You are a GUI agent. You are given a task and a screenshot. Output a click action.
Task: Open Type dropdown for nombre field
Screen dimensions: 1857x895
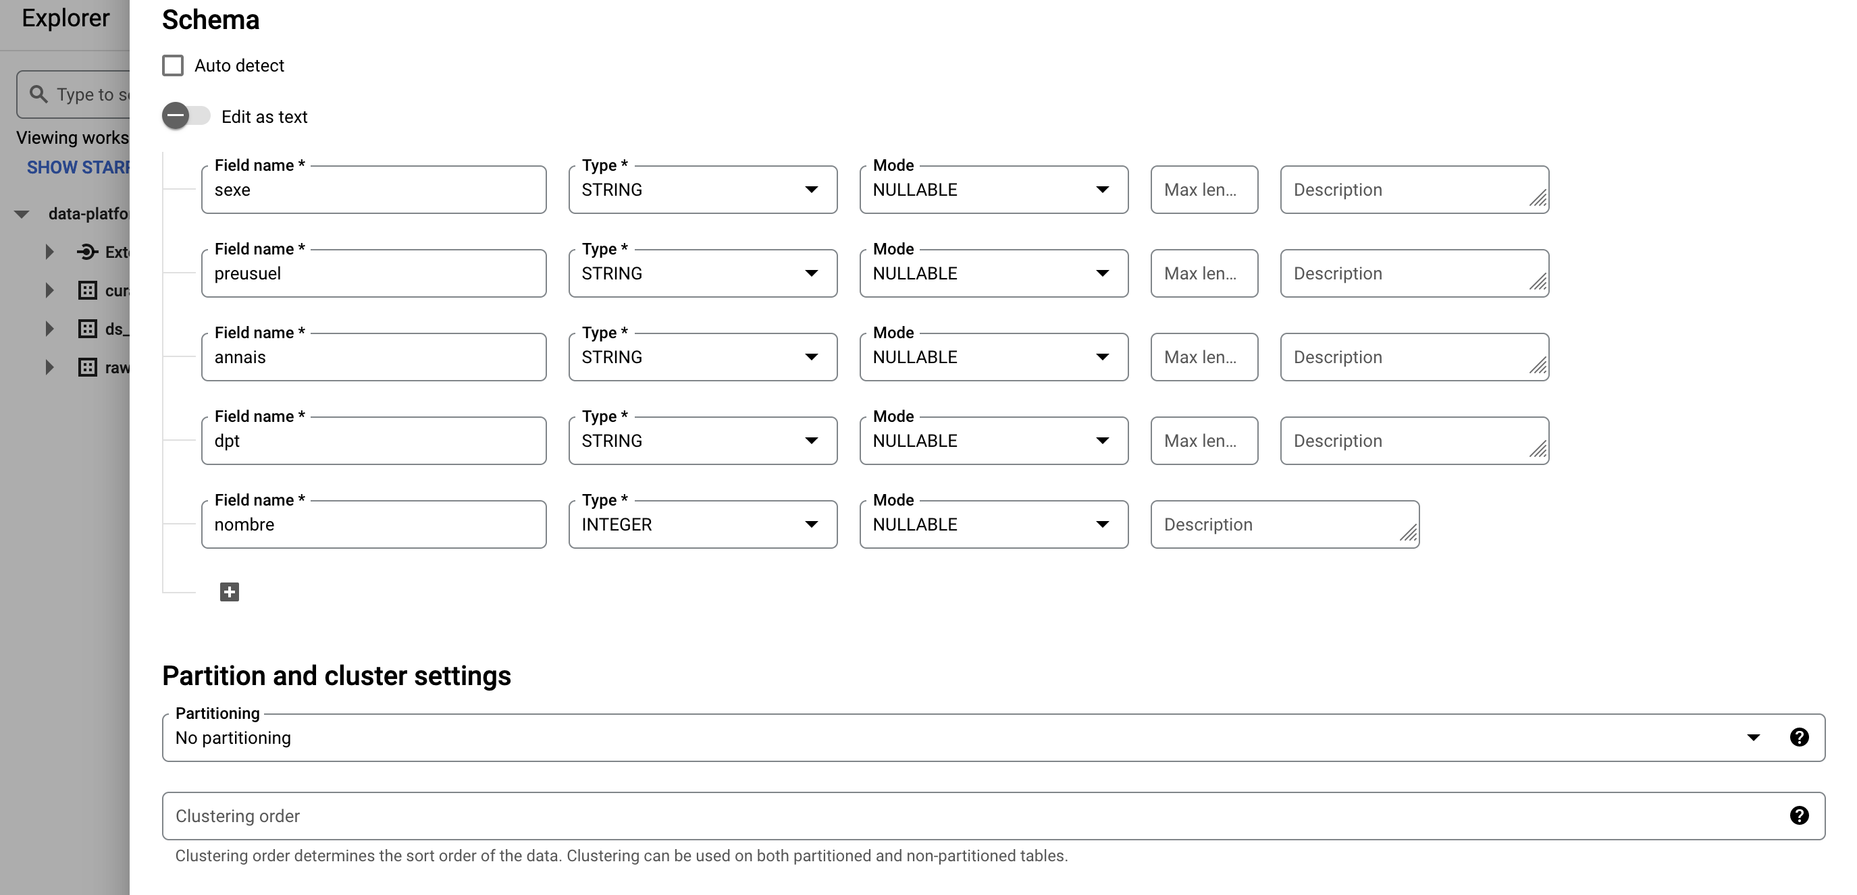(x=702, y=524)
